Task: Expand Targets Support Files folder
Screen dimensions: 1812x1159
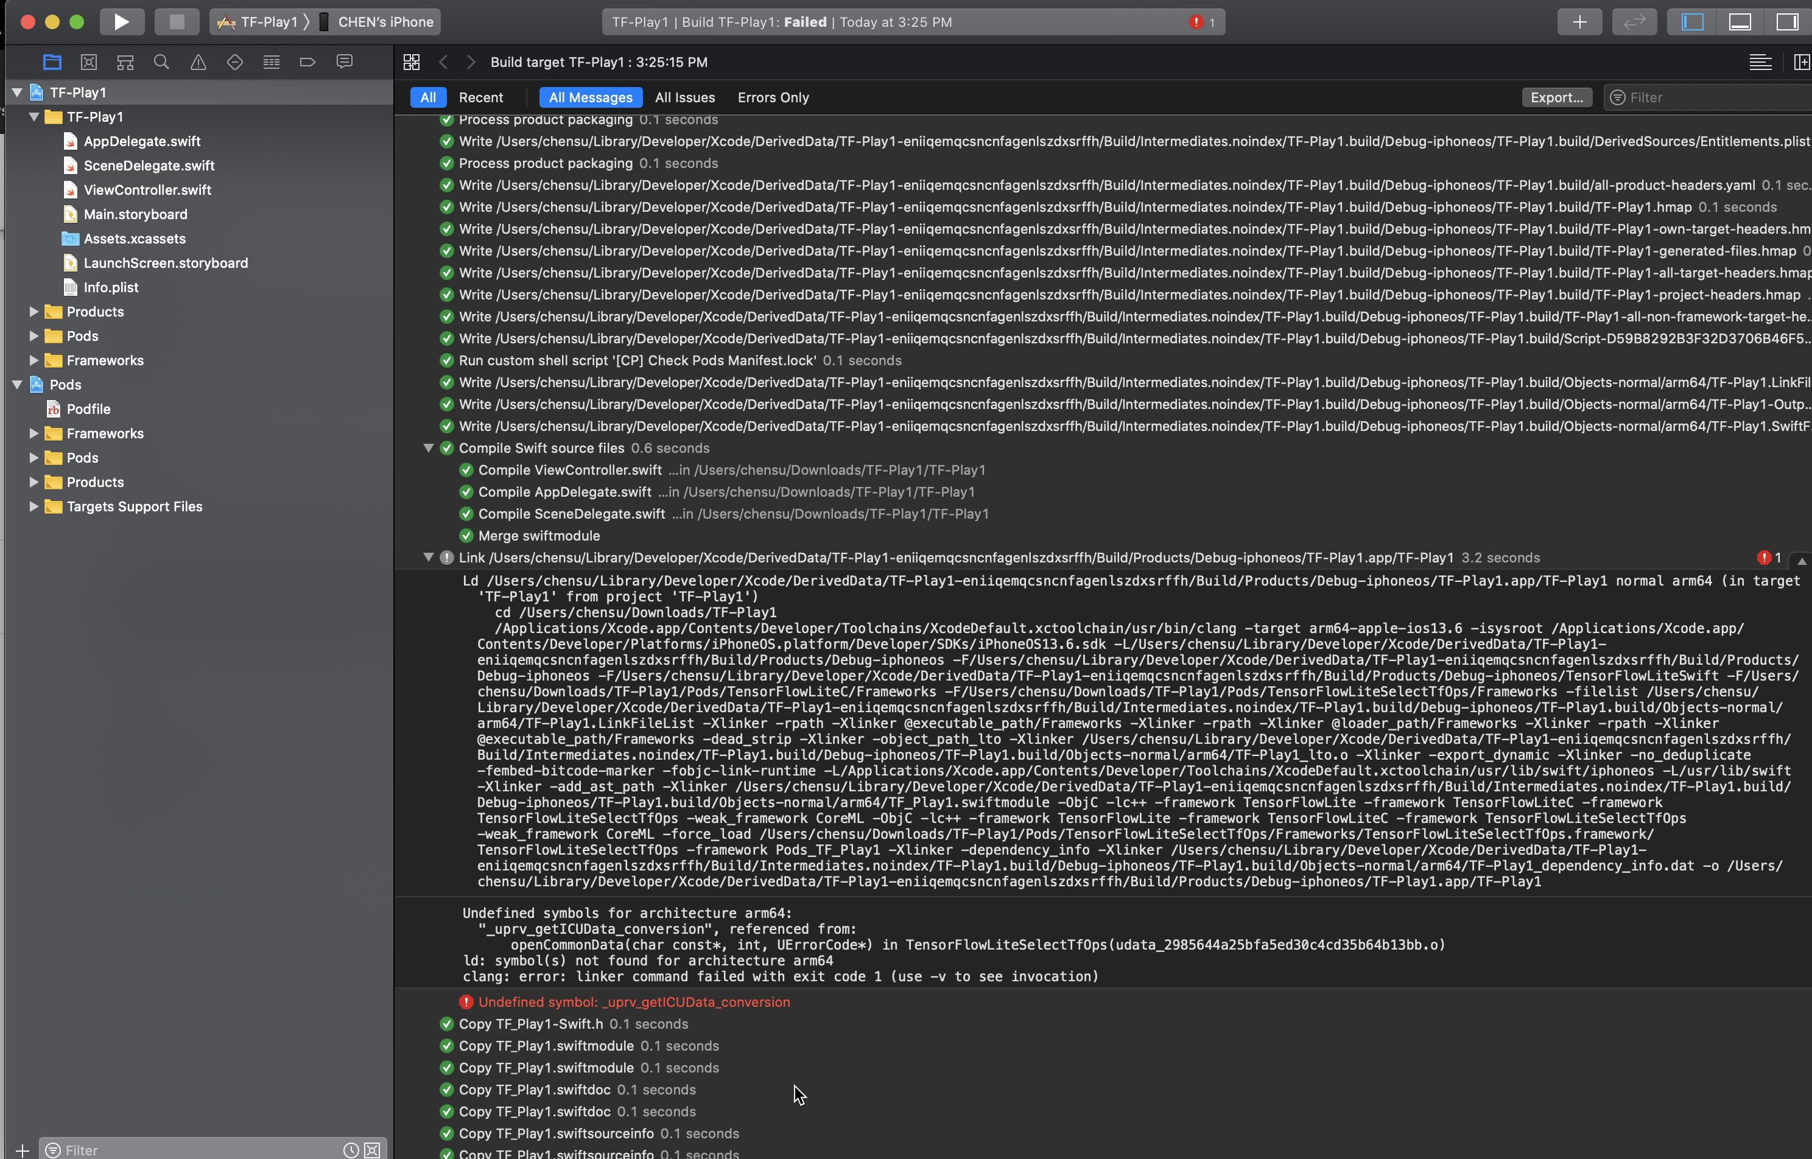Action: click(x=34, y=506)
